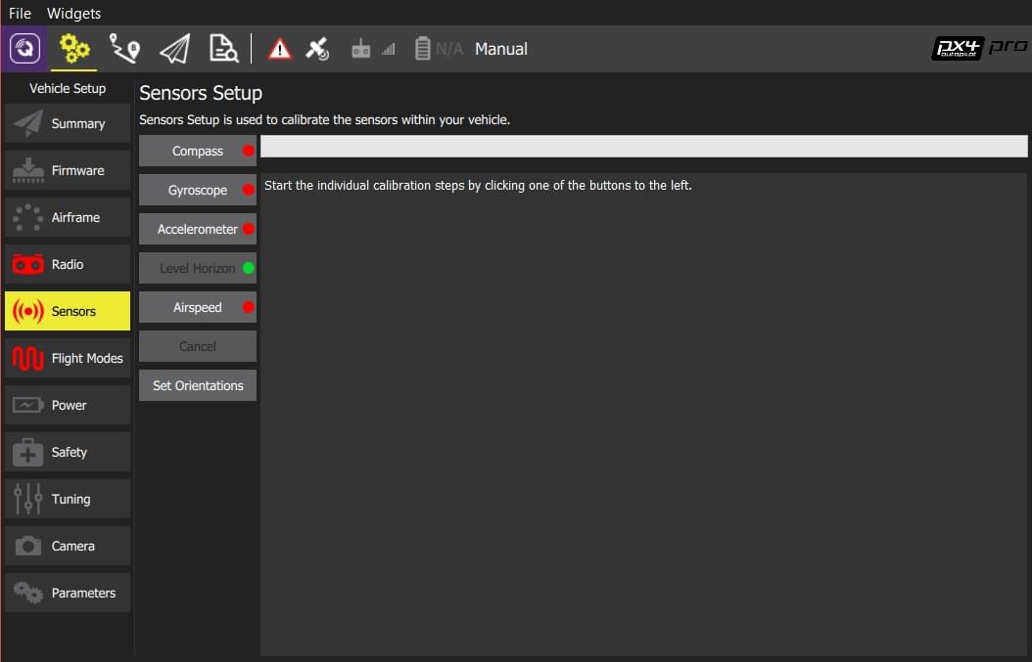Open Analyze log document icon

[x=223, y=49]
